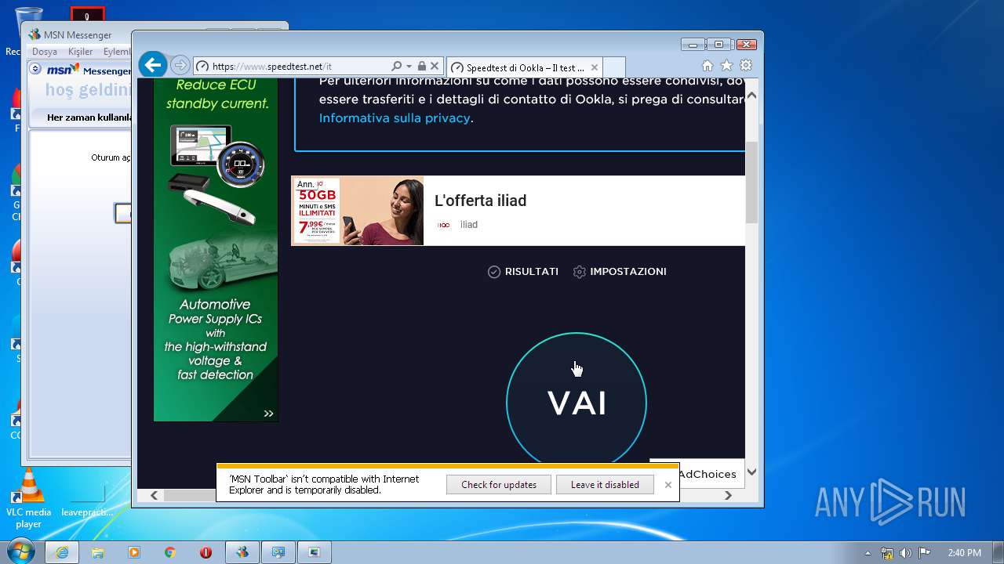Open the Internet Explorer Home icon
The height and width of the screenshot is (564, 1004).
click(708, 66)
